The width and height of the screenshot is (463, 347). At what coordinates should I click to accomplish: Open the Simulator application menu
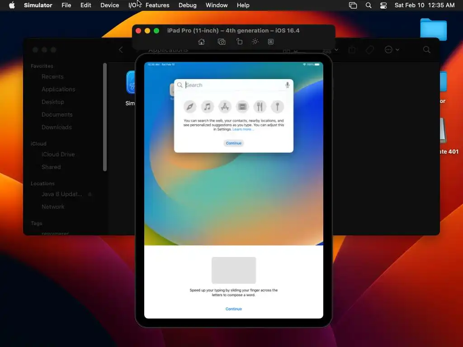[x=38, y=5]
